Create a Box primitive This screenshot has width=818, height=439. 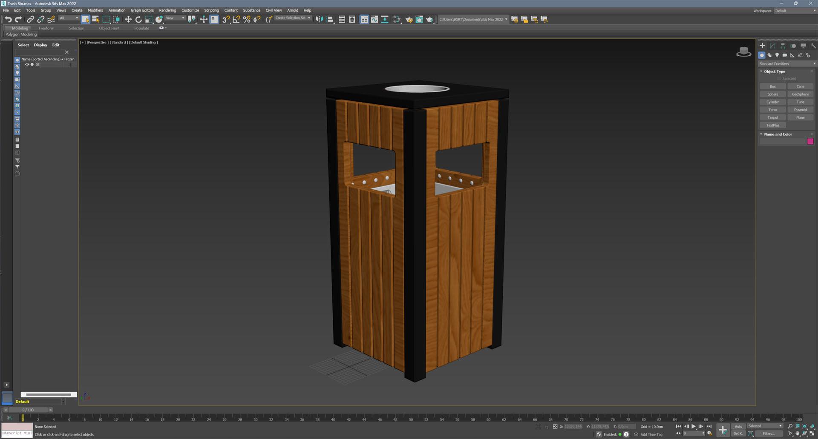[773, 86]
